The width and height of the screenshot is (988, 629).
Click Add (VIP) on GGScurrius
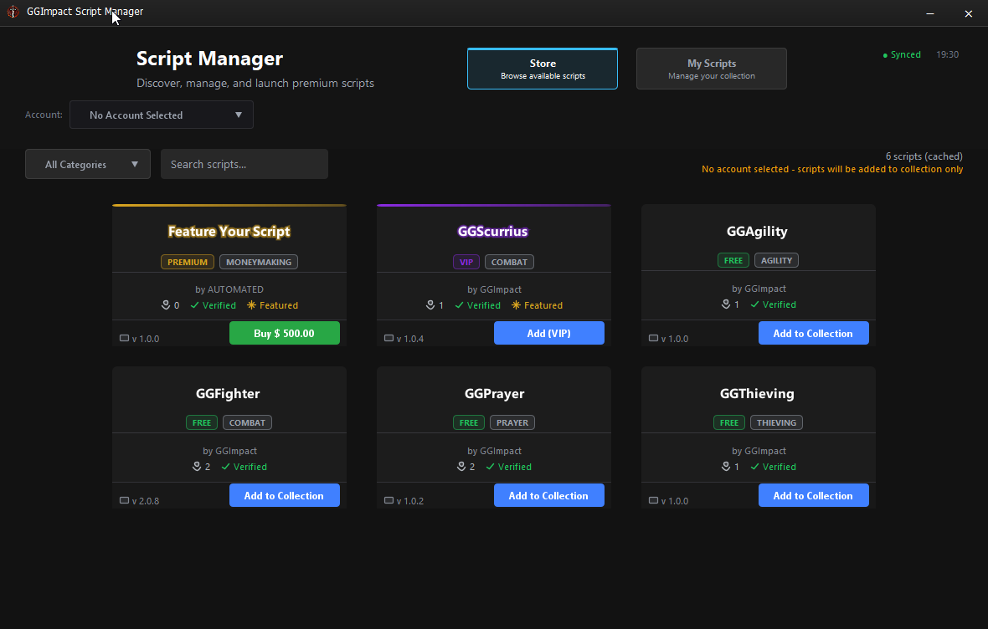click(x=548, y=333)
